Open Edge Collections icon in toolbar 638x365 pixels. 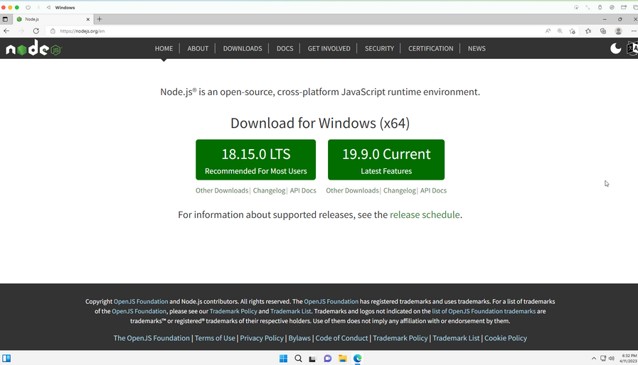(603, 31)
